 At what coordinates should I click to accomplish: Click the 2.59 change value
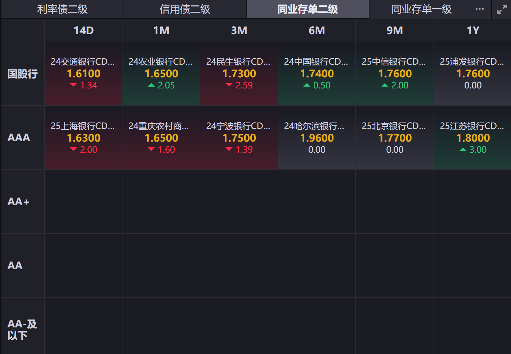(244, 86)
